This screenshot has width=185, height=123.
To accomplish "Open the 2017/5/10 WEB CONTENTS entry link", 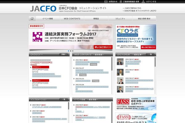I will tap(92, 89).
